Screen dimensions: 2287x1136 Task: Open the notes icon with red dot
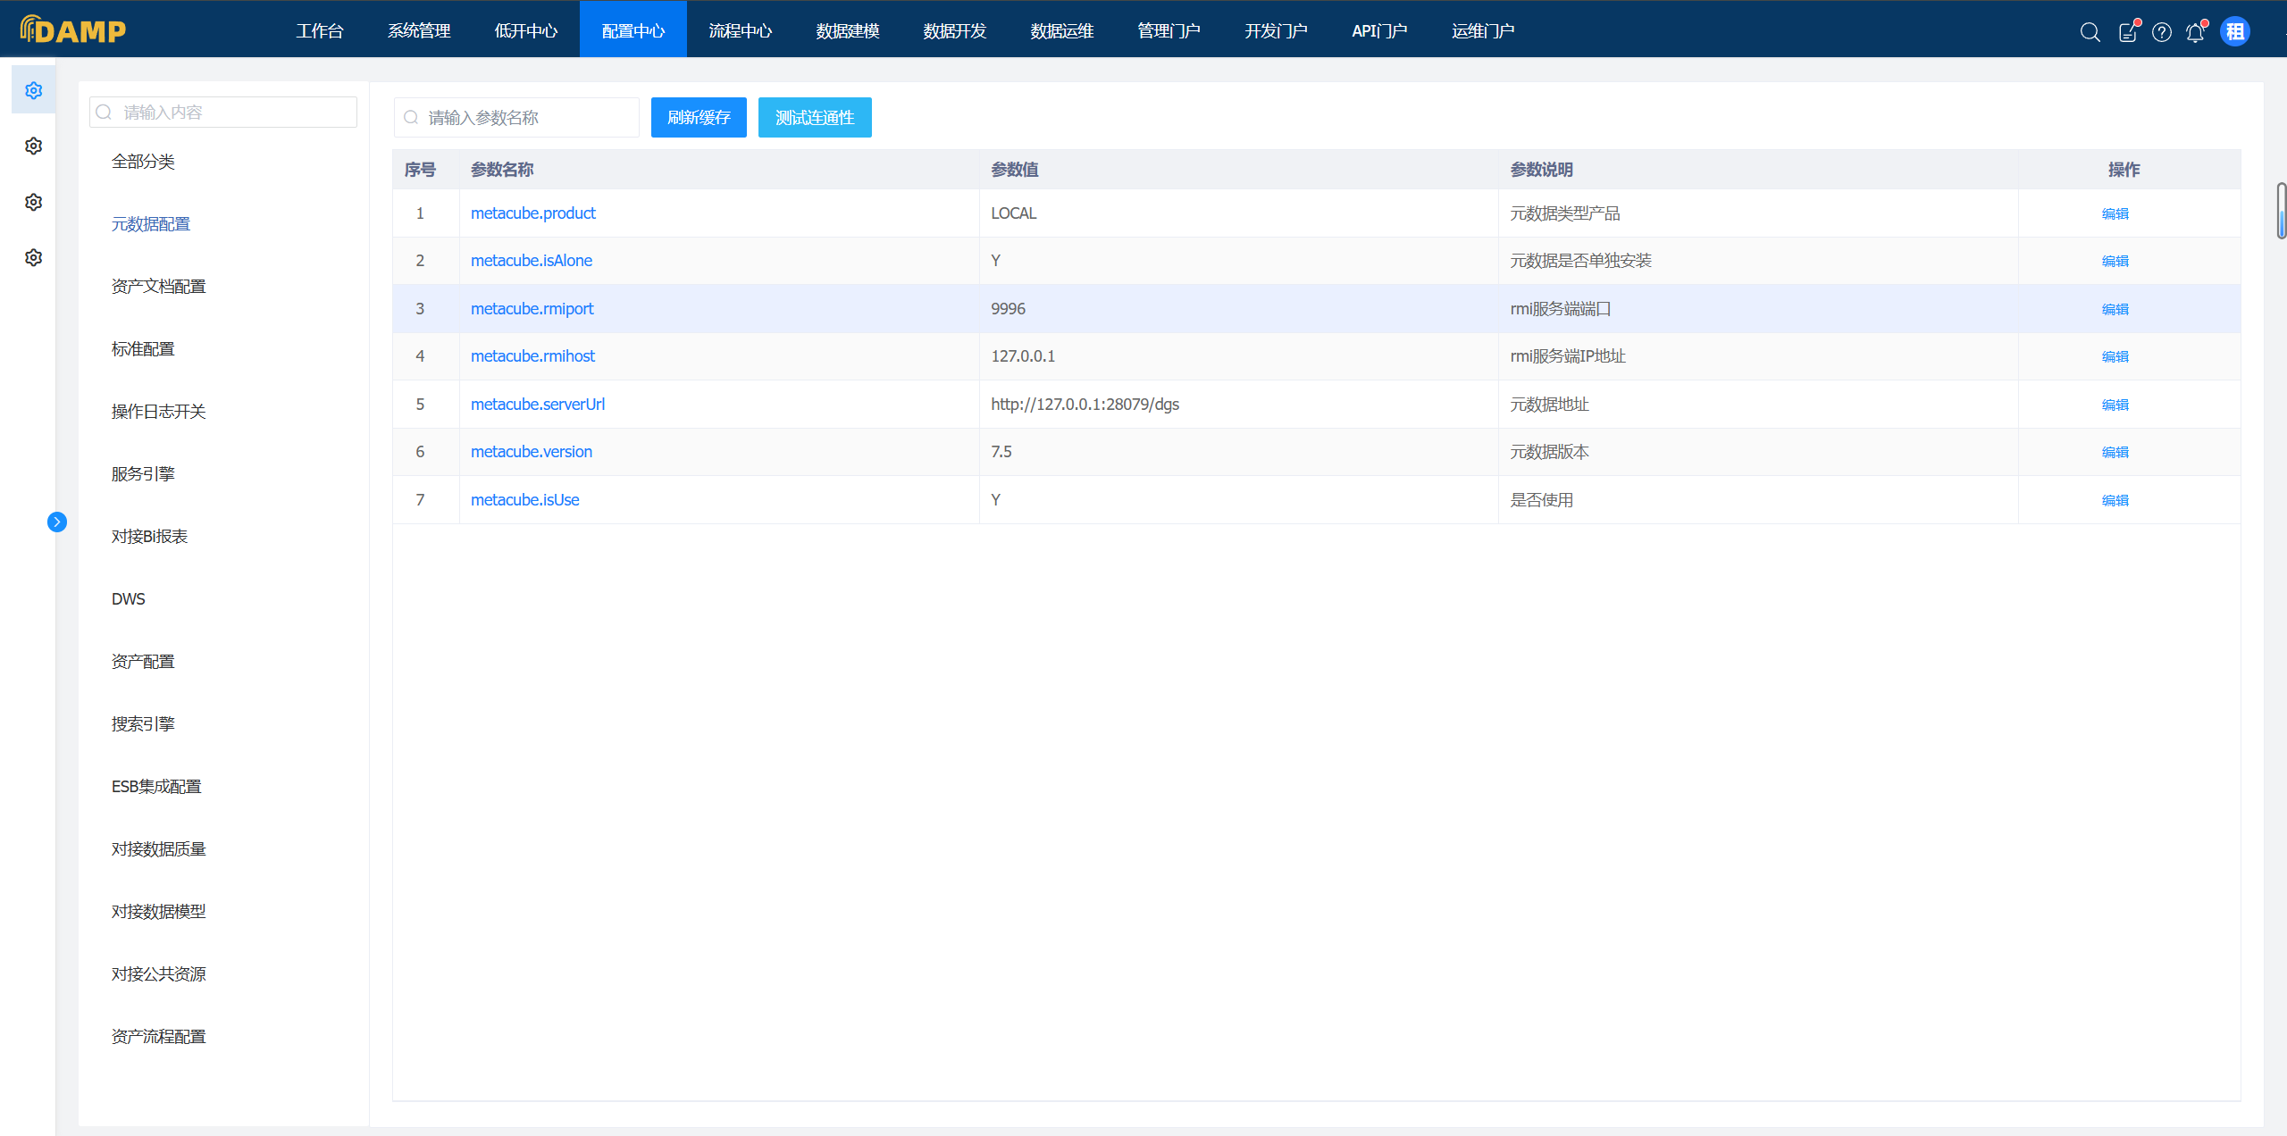2128,32
